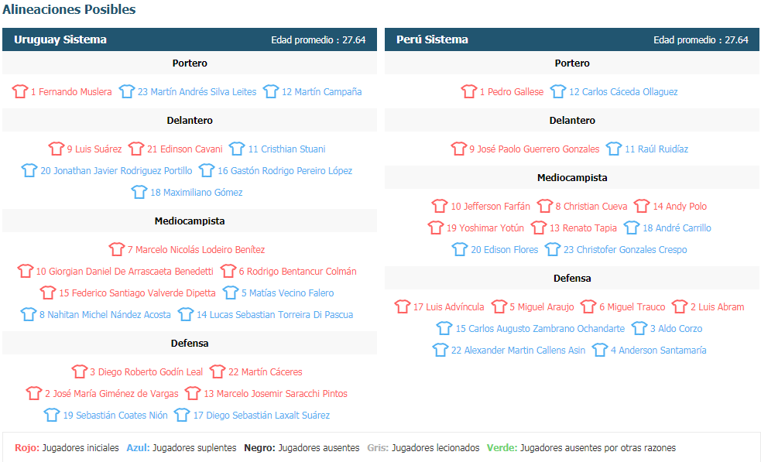Screen dimensions: 761x462
Task: Open Rodrigo Bentancur Colmán profile link
Action: click(297, 272)
